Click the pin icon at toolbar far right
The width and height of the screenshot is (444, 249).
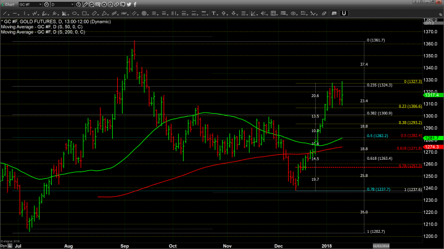[x=440, y=14]
